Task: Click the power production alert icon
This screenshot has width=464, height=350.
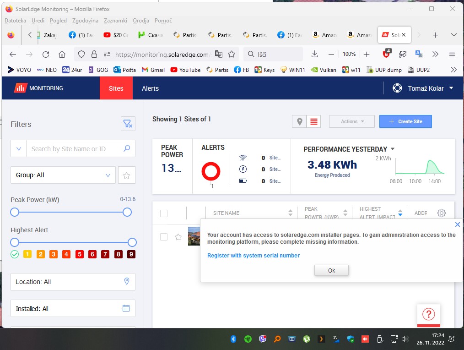Action: pos(243,169)
